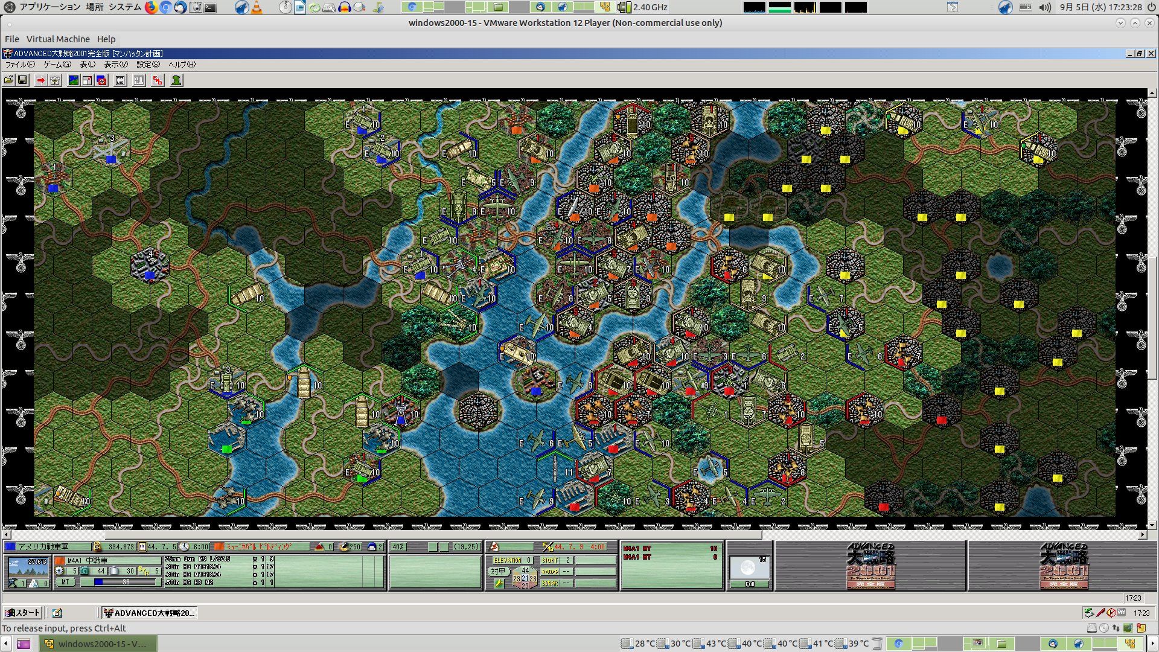The width and height of the screenshot is (1159, 652).
Task: Select ADVANCED大戦略 in the Windows taskbar
Action: (x=149, y=613)
